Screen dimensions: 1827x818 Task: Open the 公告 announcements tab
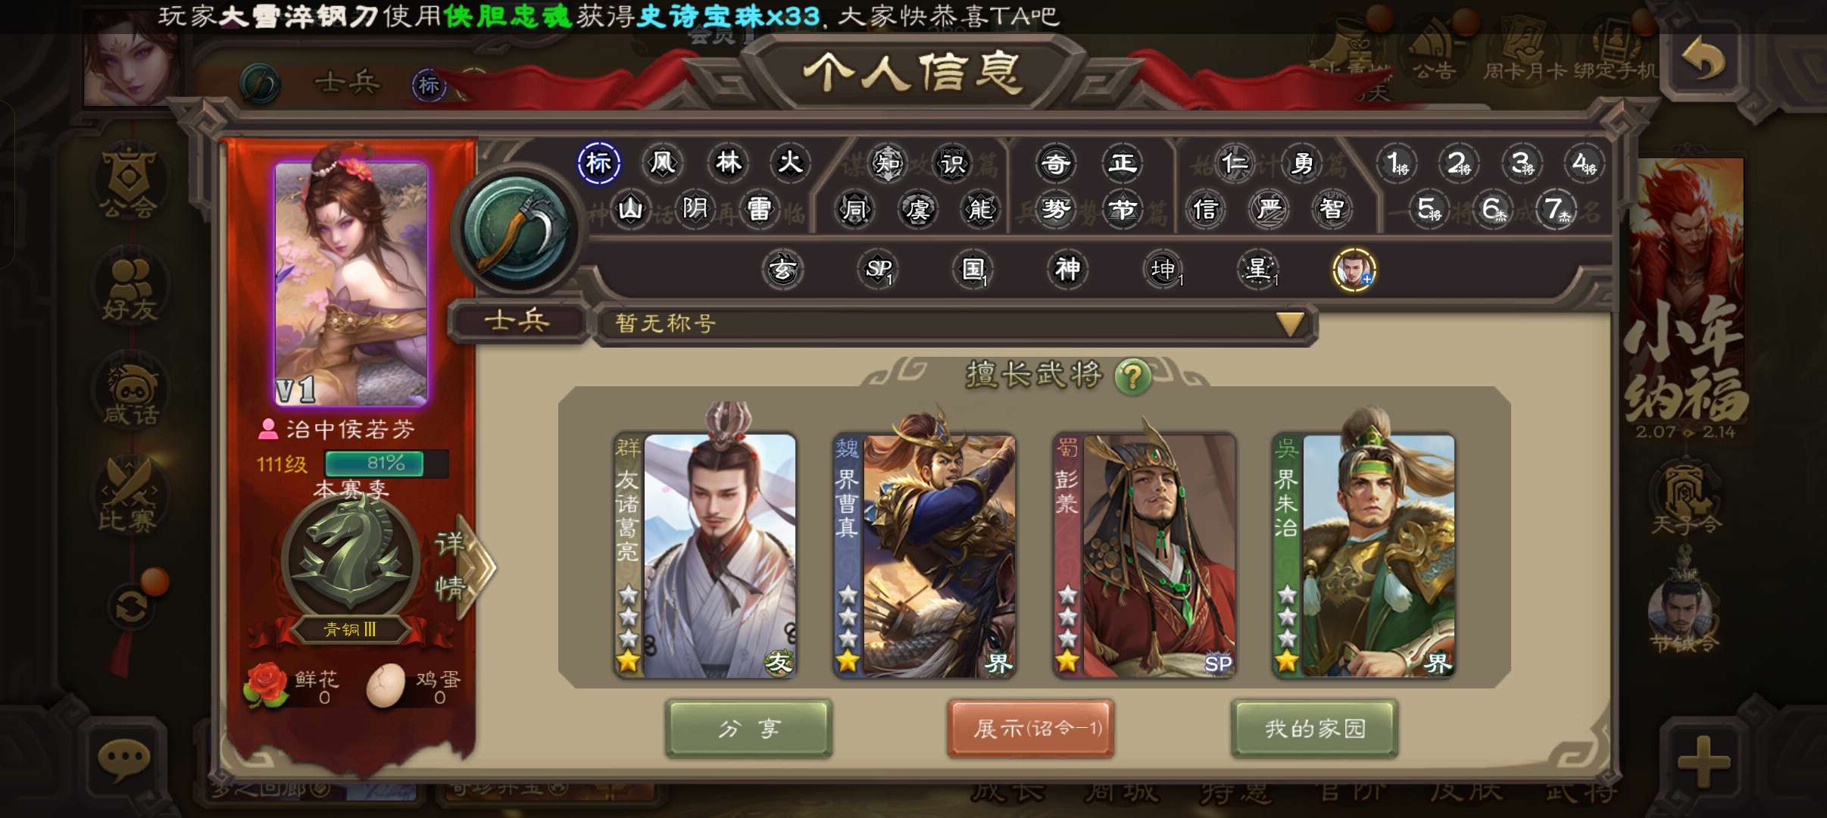[1434, 52]
